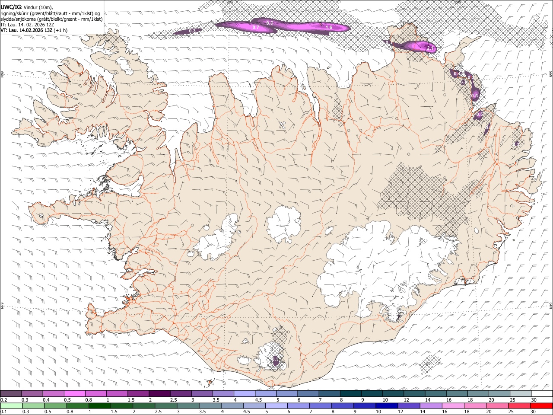Pick the upper legend swatch starting at 16
Viewport: 553px width, 415px height.
(x=456, y=393)
